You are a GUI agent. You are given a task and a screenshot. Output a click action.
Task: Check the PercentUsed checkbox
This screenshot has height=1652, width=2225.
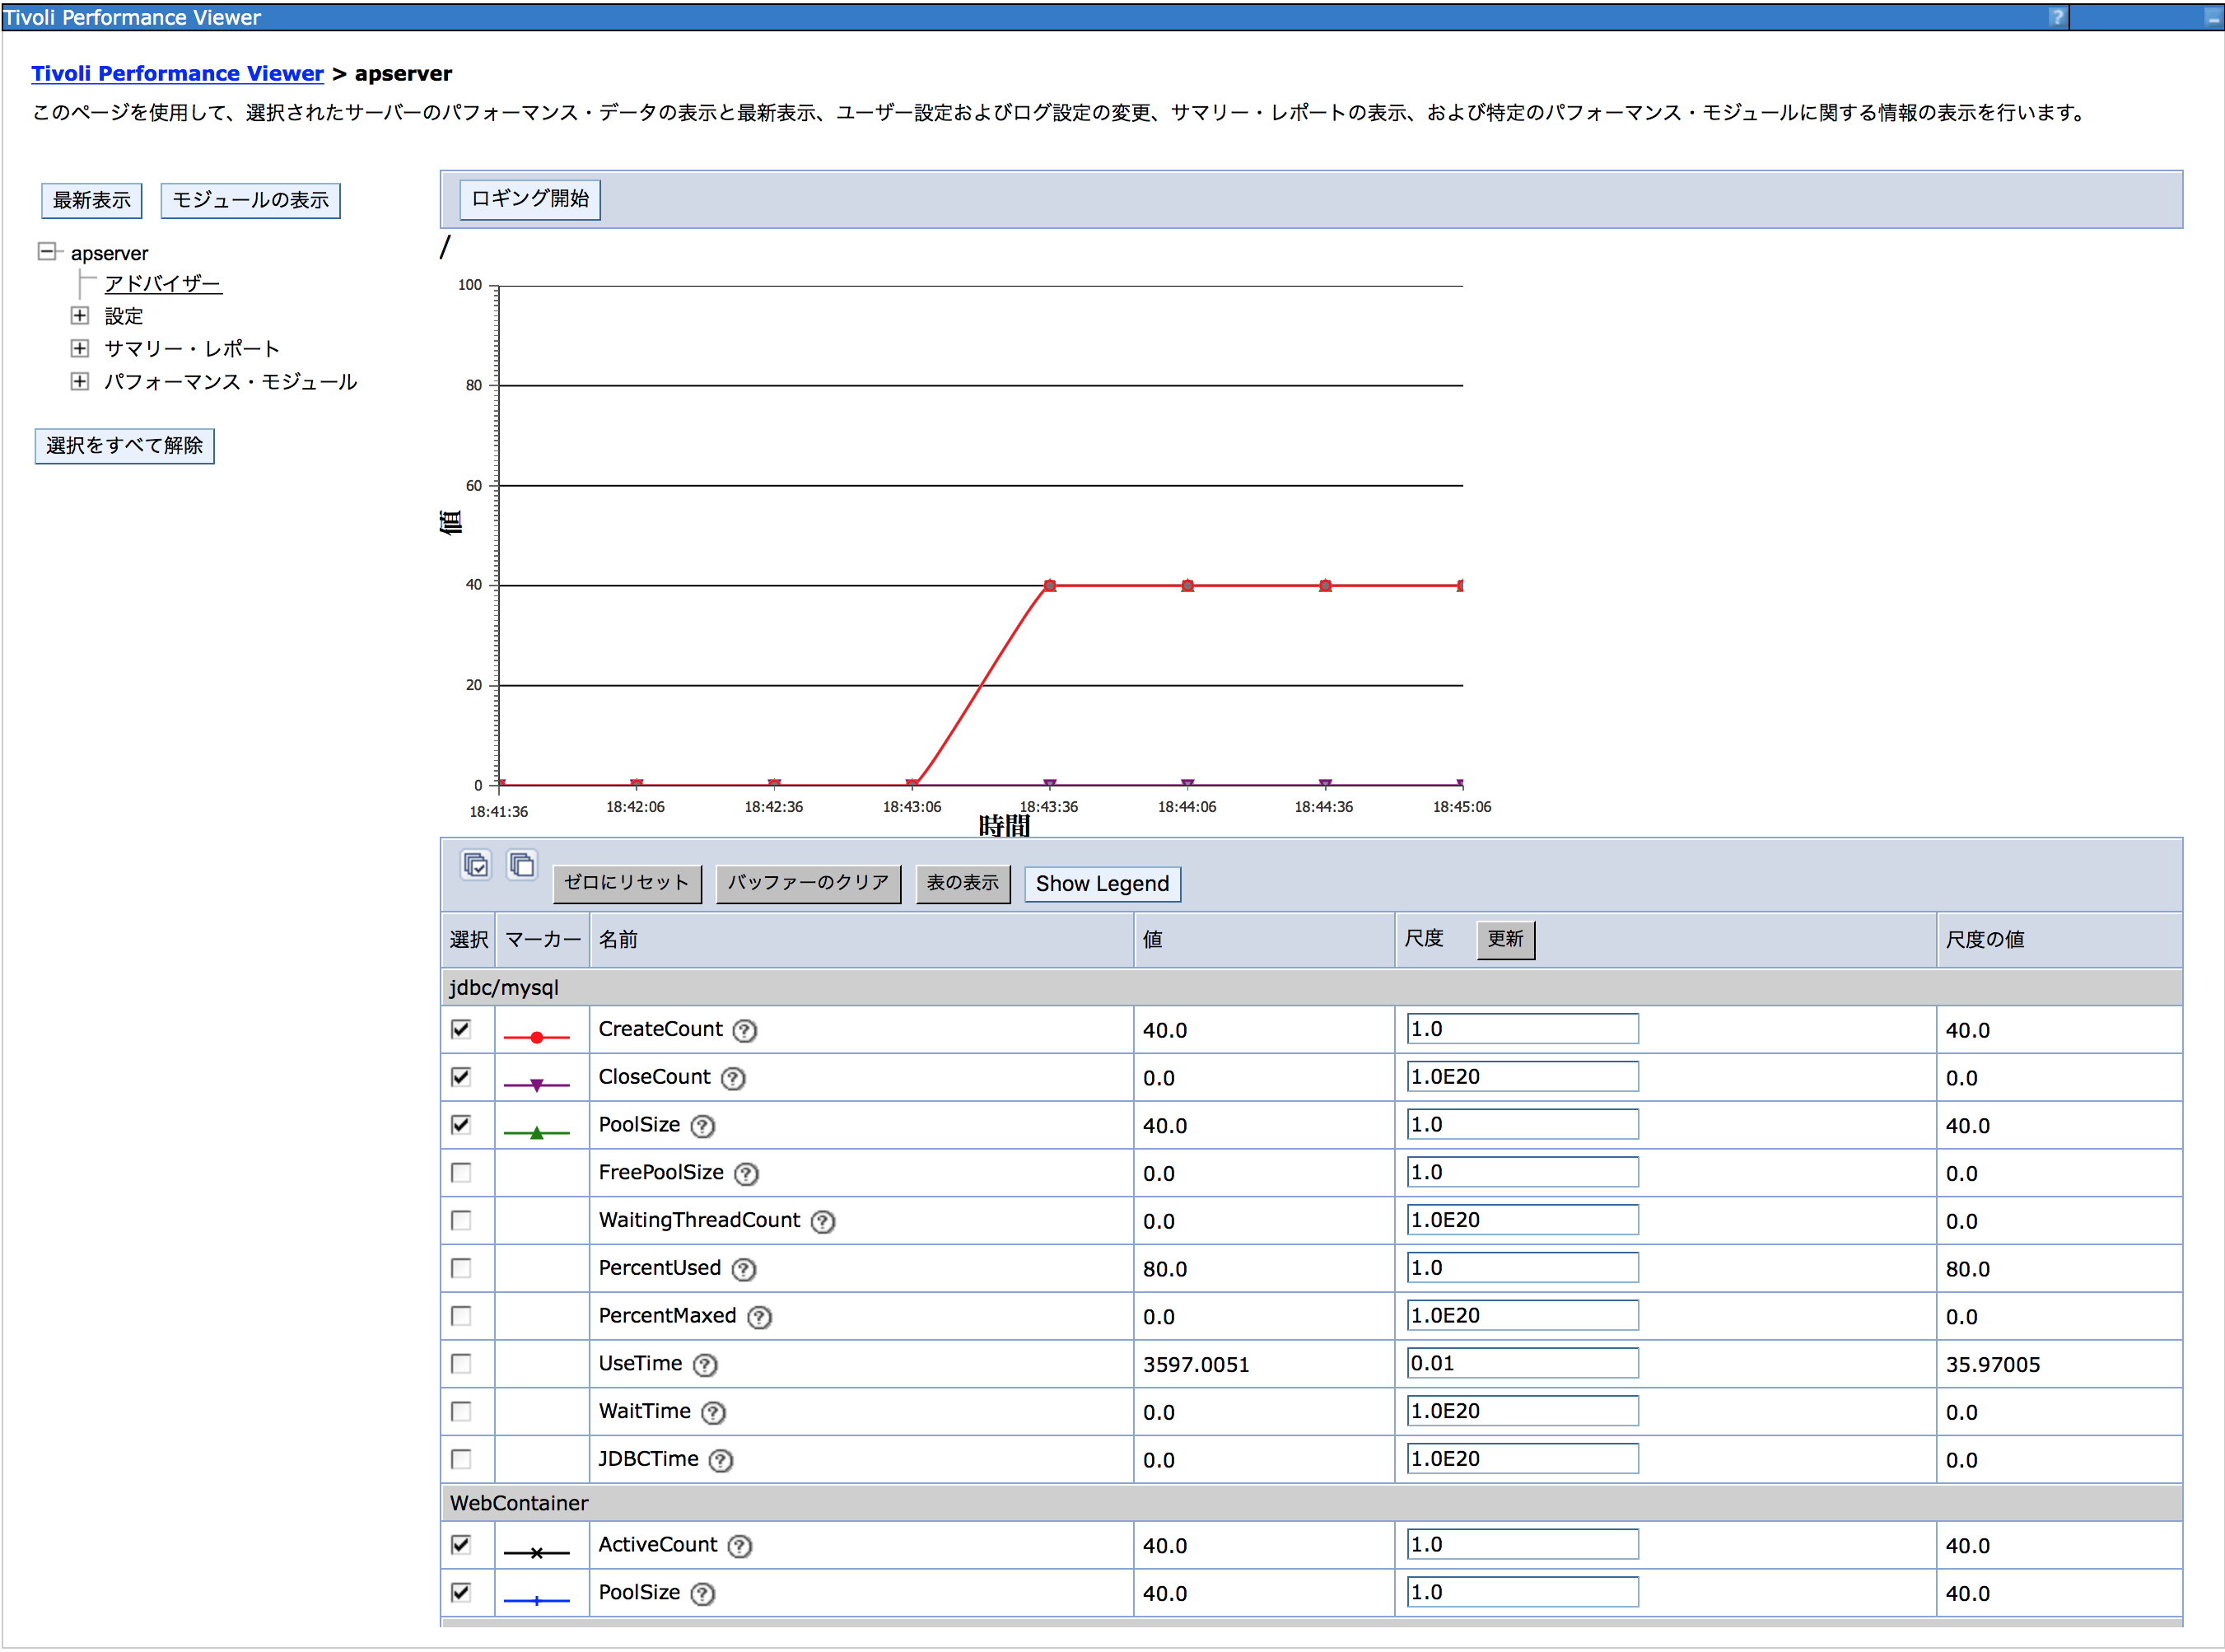(x=461, y=1268)
